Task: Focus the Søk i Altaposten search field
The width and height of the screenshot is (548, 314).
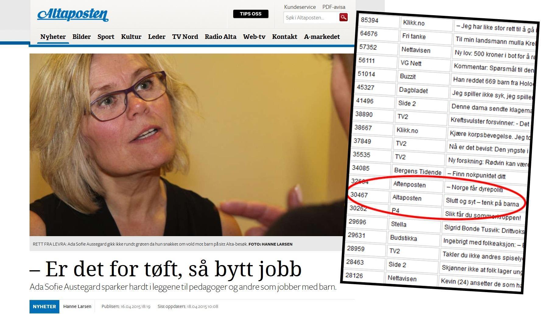Action: (311, 18)
